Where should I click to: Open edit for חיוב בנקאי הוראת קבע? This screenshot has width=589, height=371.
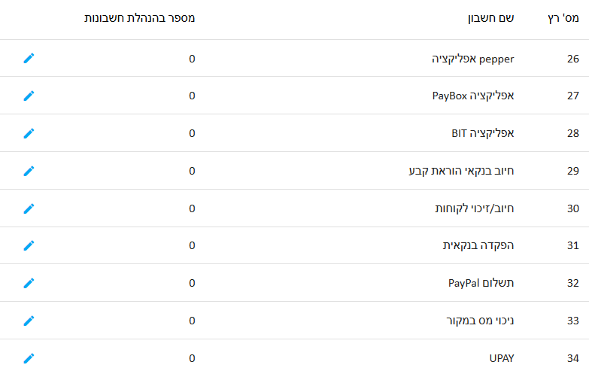(29, 171)
